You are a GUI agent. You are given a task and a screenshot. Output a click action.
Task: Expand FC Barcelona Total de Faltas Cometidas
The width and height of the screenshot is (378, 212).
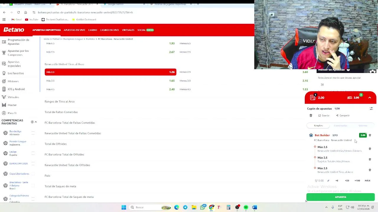click(70, 122)
